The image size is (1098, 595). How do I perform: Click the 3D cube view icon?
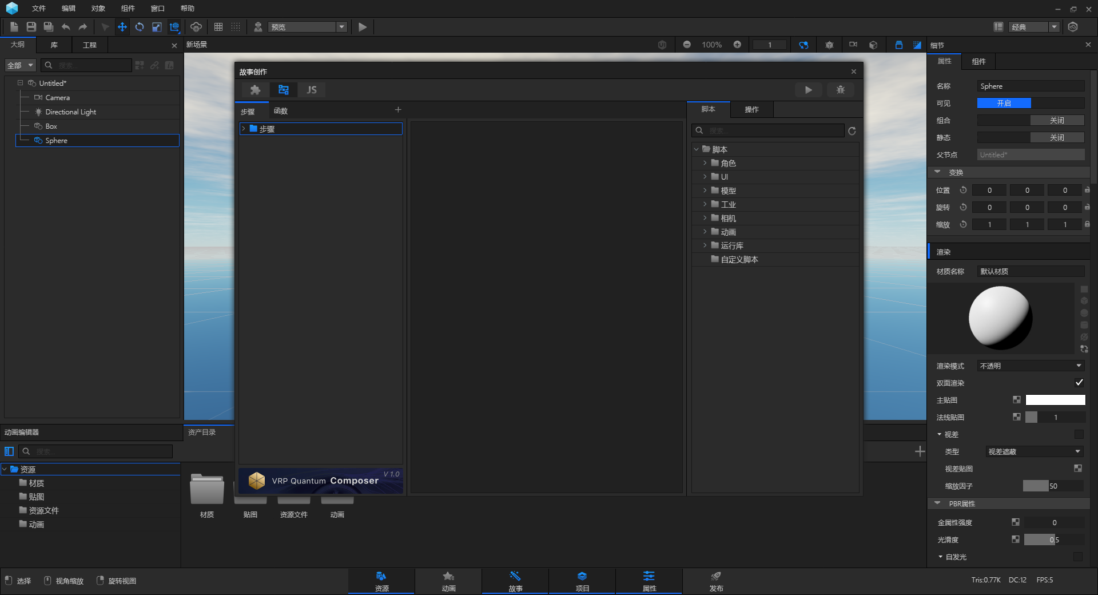click(x=873, y=45)
